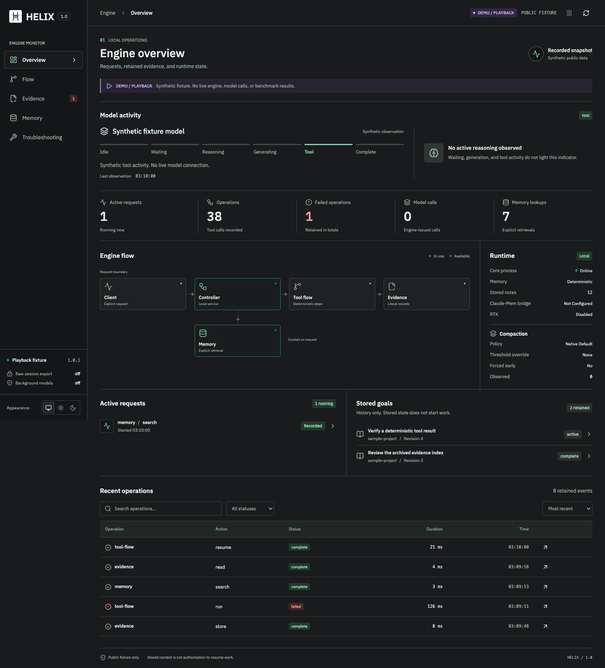Click the brain icon beside No active reasoning observed
The width and height of the screenshot is (605, 668).
pos(434,153)
